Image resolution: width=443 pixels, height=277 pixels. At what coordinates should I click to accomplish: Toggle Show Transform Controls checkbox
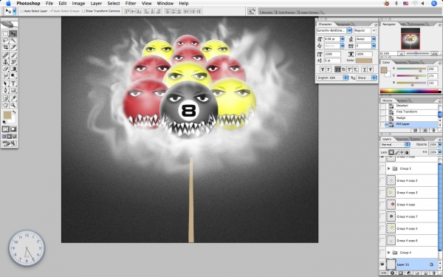coord(83,11)
